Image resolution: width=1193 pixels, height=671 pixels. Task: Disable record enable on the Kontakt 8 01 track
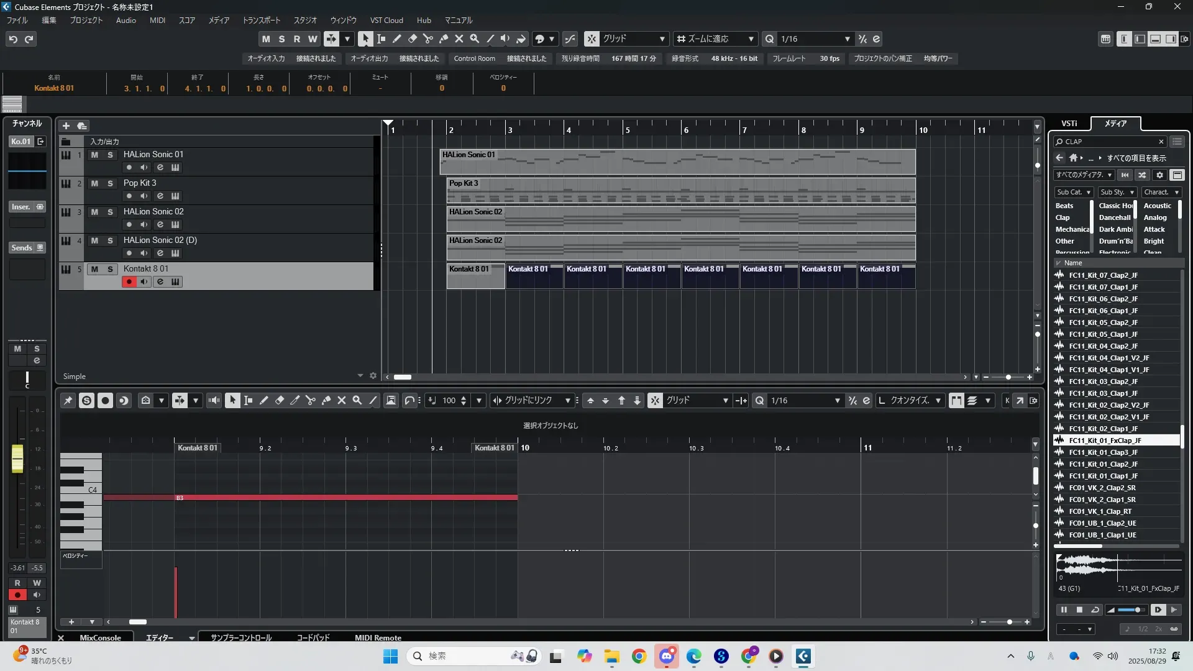pos(129,282)
